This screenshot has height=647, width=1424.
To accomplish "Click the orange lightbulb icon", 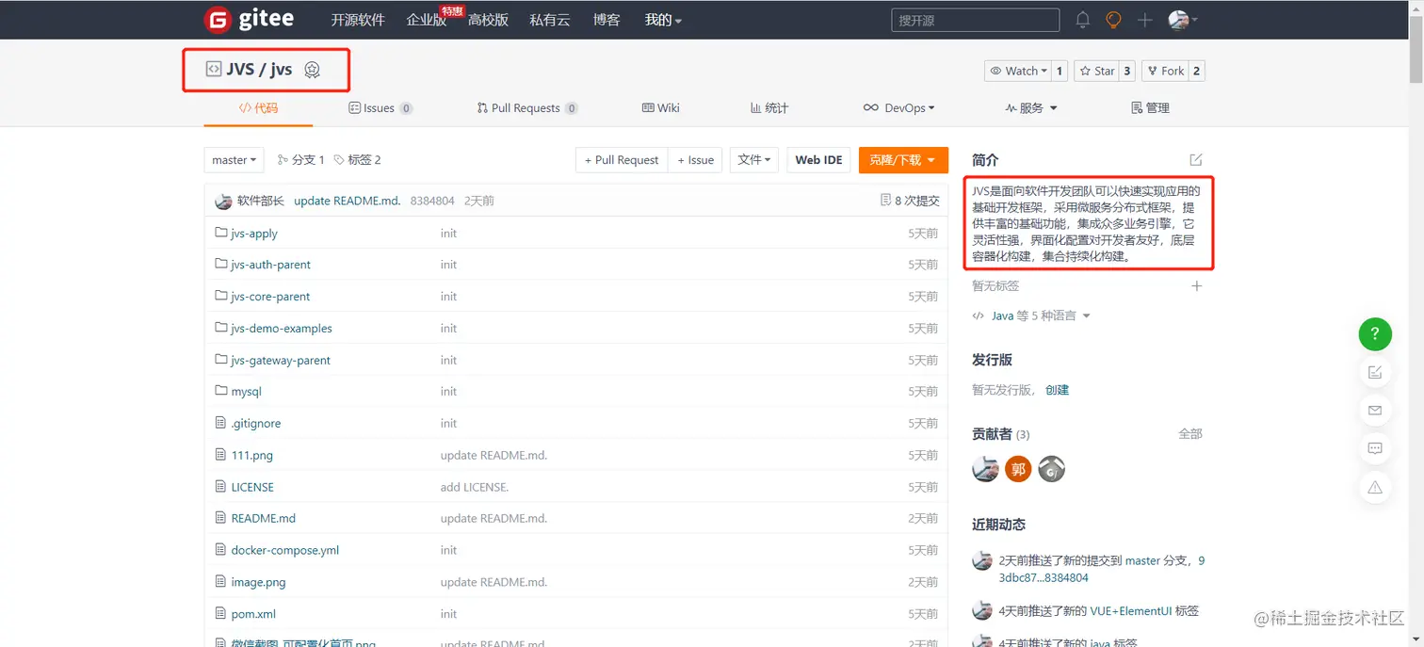I will [x=1113, y=20].
